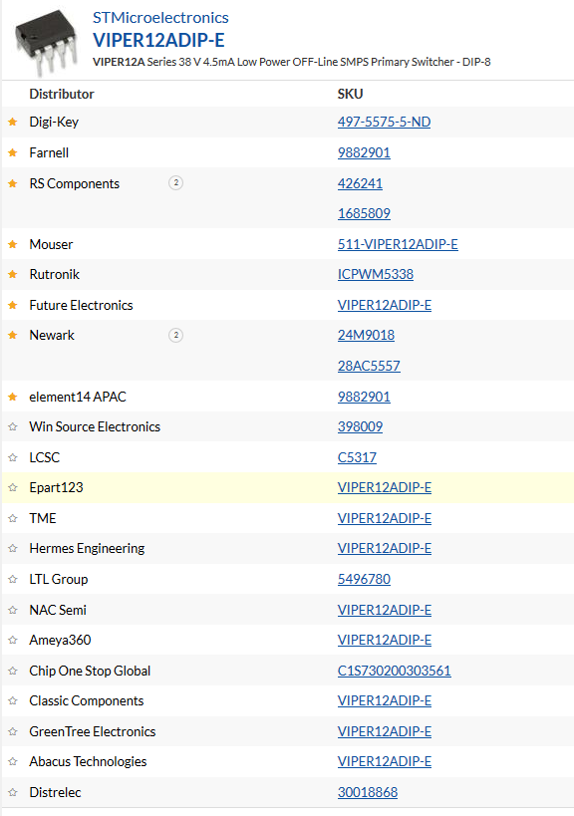Open LCSC SKU C5317

(x=357, y=457)
